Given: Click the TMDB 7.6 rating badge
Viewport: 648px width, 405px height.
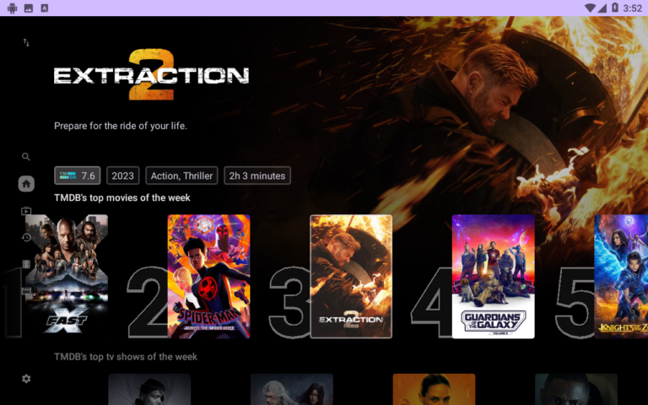Looking at the screenshot, I should pyautogui.click(x=78, y=175).
